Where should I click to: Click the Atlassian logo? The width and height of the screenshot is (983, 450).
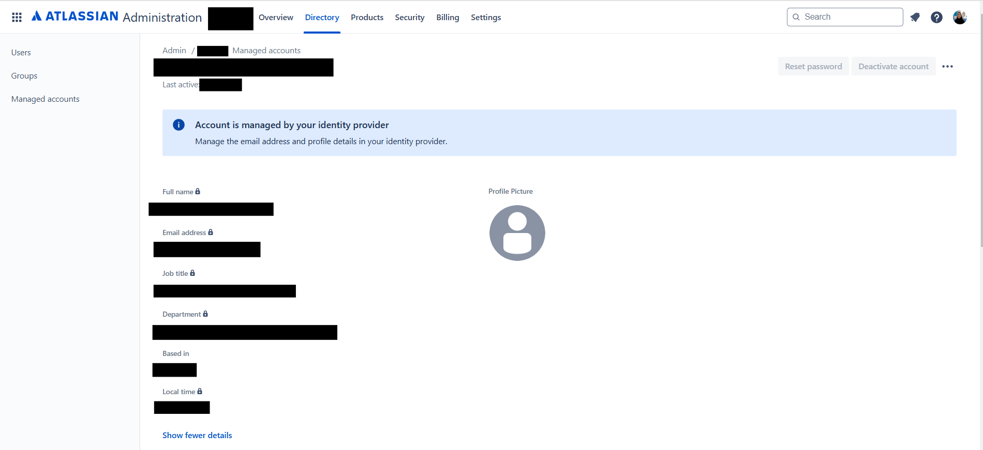click(x=75, y=17)
